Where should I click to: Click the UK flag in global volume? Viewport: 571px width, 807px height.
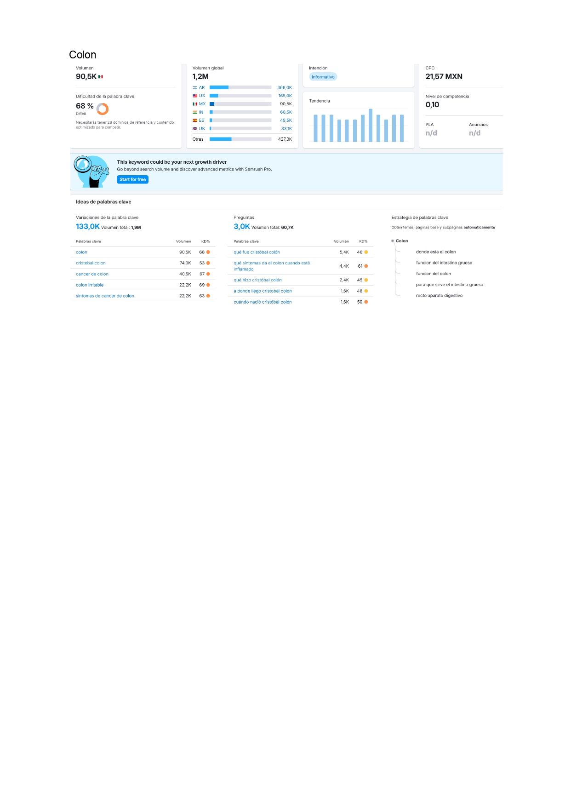195,129
